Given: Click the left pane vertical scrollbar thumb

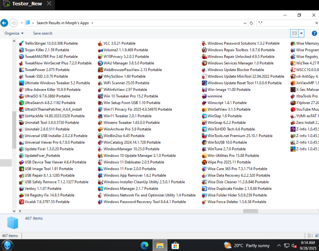Looking at the screenshot, I should tap(14, 130).
